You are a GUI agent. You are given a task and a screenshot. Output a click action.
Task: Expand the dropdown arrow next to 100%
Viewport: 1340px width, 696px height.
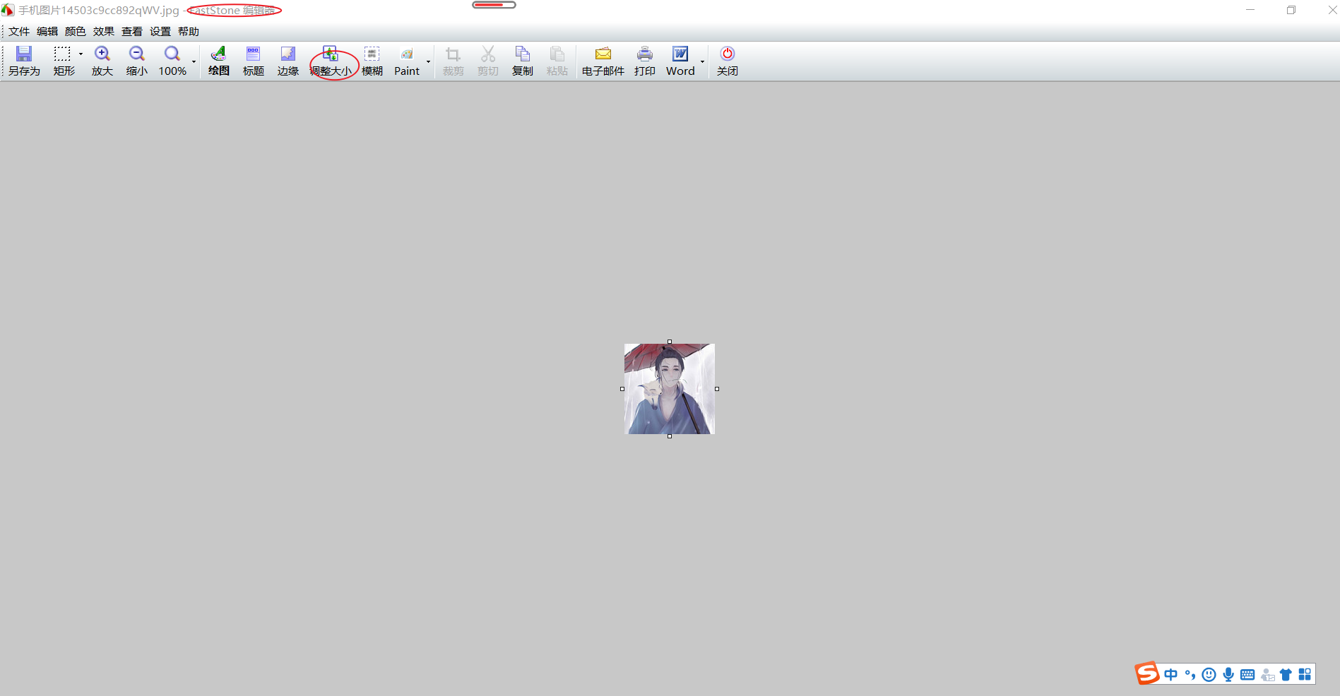pos(194,61)
